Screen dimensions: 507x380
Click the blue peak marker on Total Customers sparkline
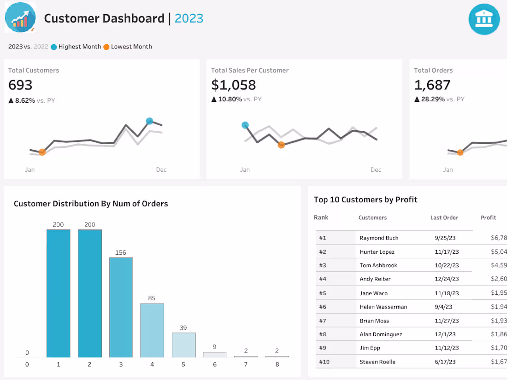tap(149, 121)
